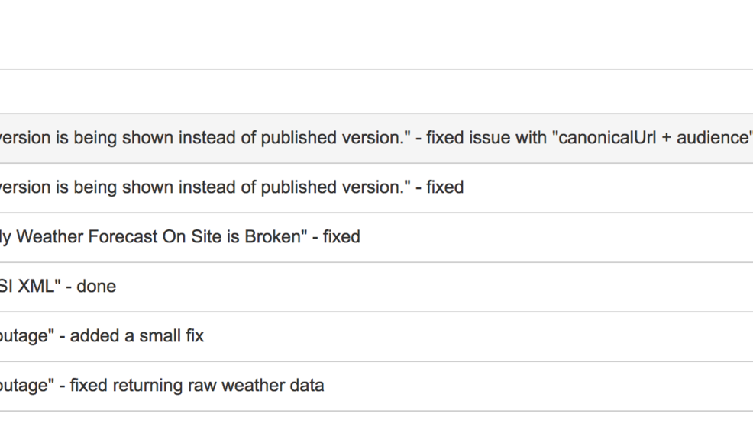Select the "SI XML" - done row
The width and height of the screenshot is (753, 423).
pyautogui.click(x=376, y=287)
